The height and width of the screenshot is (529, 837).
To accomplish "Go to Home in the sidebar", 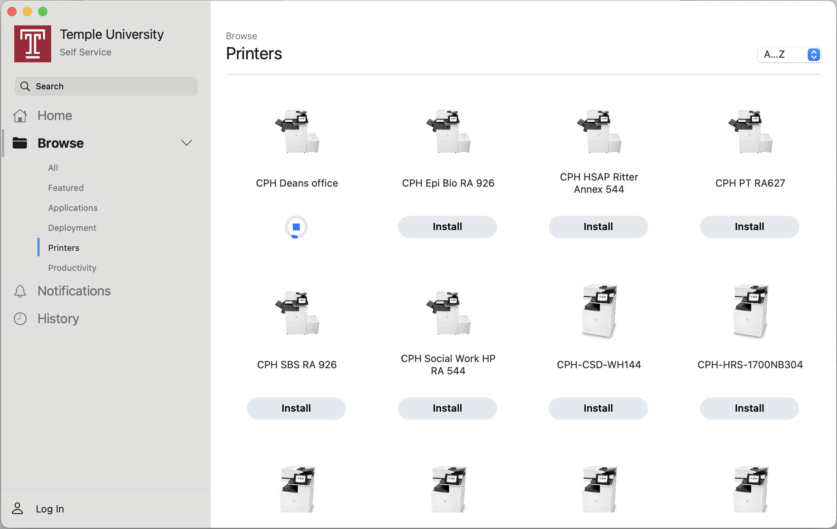I will point(55,115).
